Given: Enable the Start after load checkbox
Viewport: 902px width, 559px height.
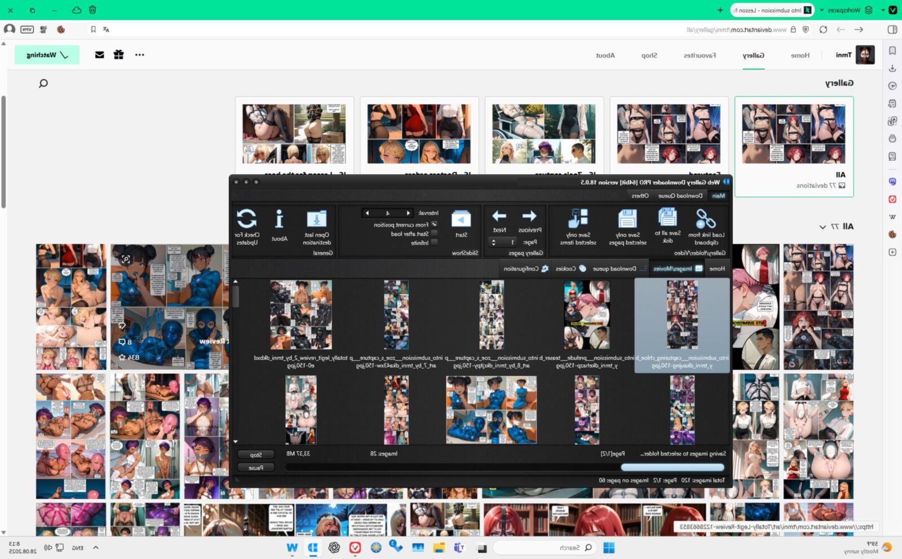Looking at the screenshot, I should pos(434,234).
